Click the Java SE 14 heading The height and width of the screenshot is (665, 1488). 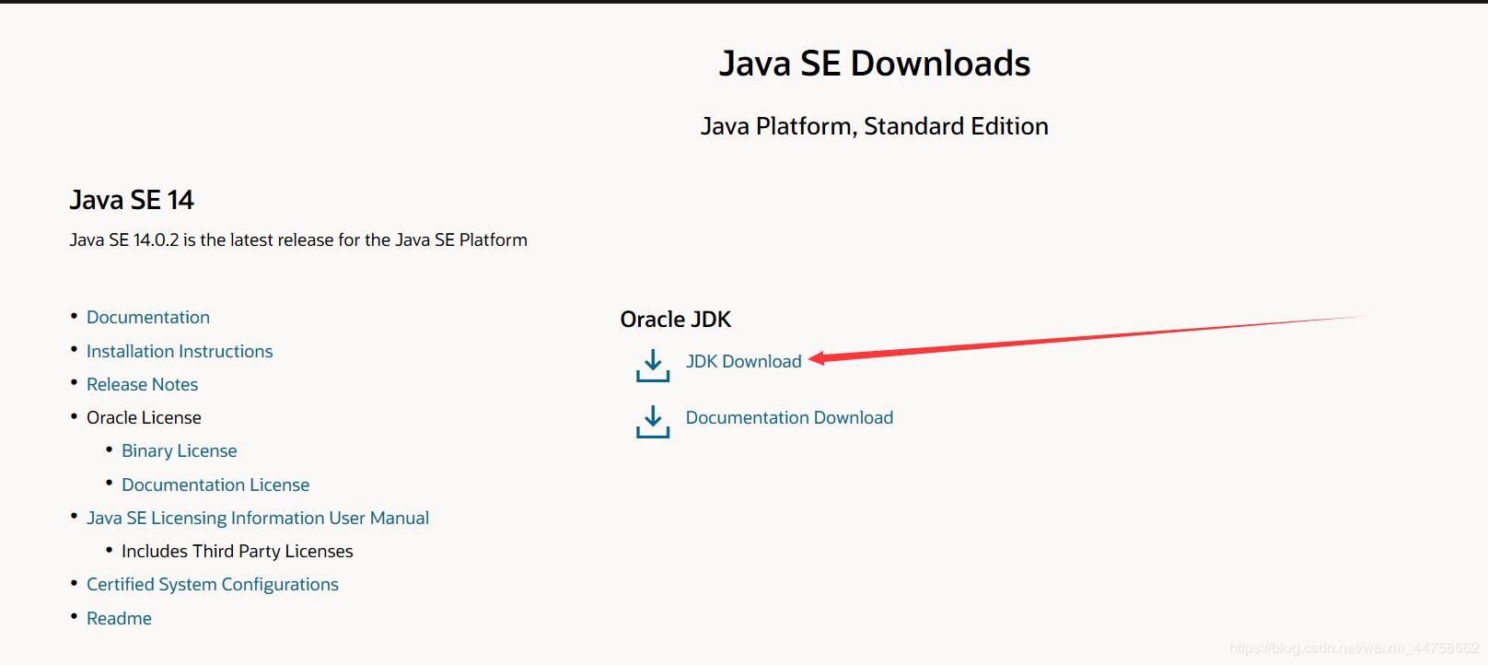point(132,200)
